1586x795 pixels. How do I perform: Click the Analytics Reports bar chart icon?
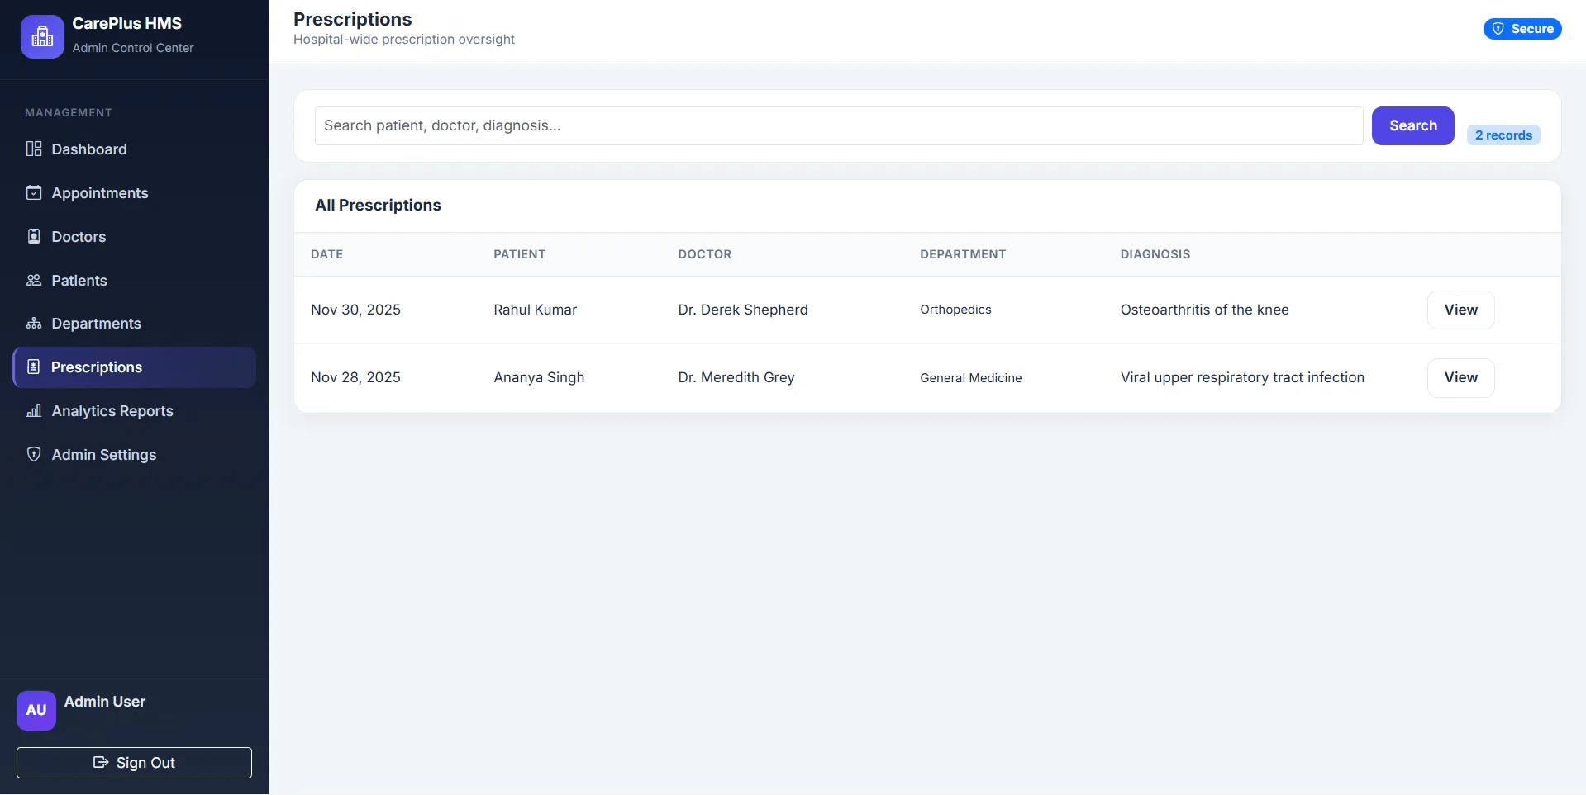click(34, 410)
